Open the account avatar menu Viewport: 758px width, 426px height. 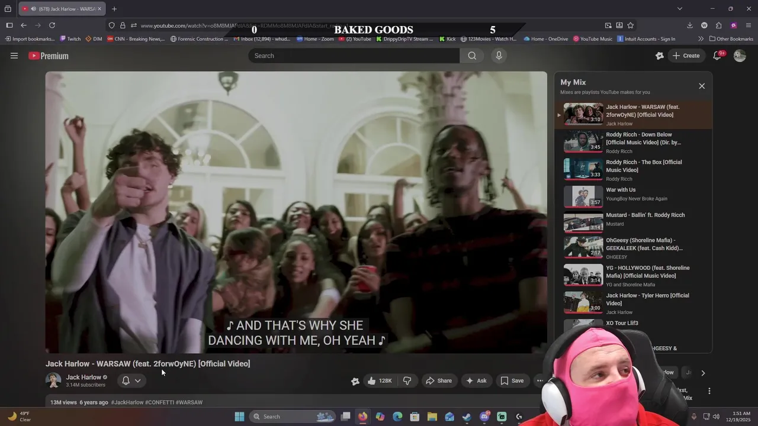coord(740,56)
